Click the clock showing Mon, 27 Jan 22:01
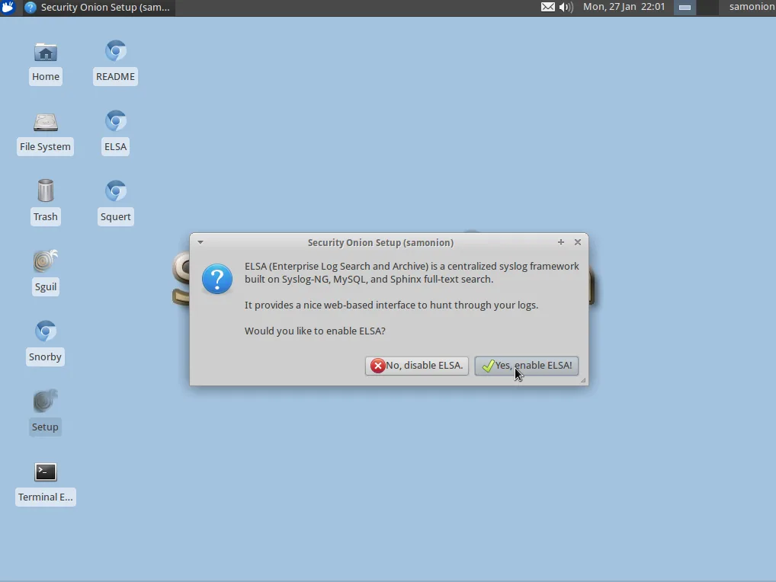 [624, 7]
